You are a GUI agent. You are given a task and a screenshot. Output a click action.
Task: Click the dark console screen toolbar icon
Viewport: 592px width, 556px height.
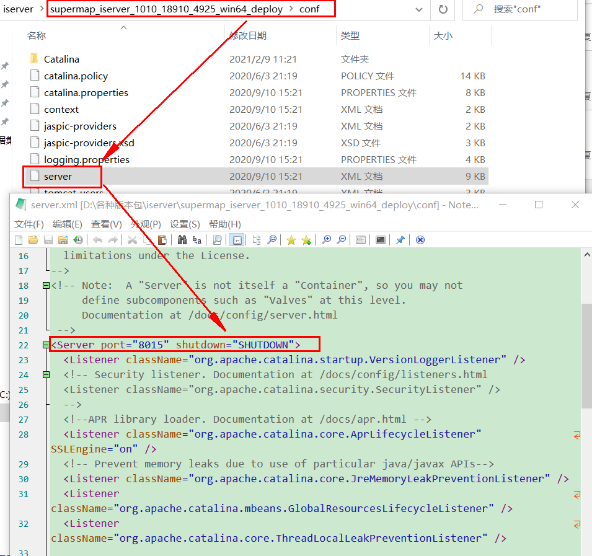381,240
